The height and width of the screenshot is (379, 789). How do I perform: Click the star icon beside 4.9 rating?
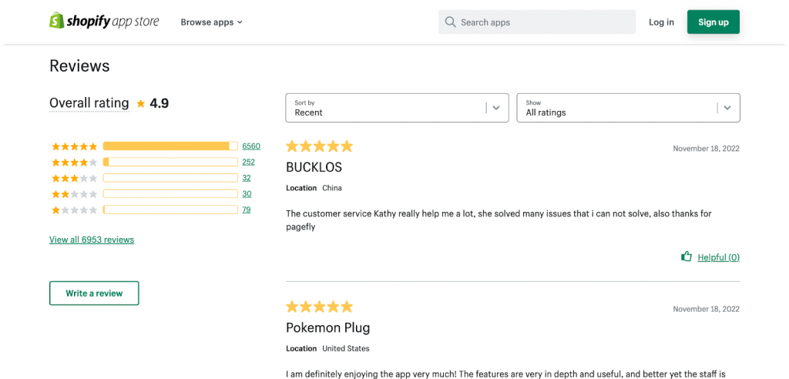click(141, 104)
